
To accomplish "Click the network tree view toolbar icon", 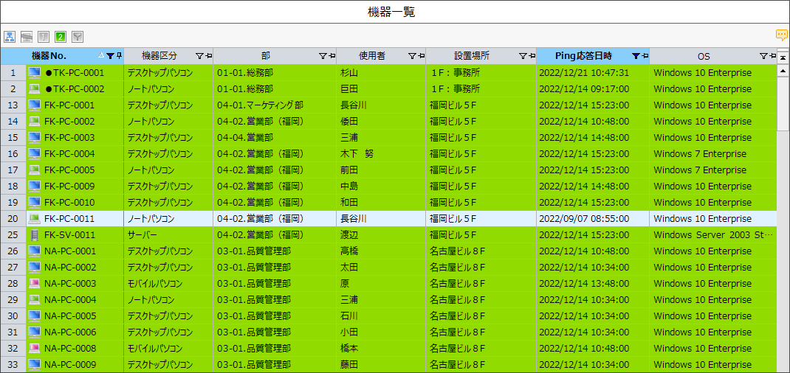I will [10, 36].
